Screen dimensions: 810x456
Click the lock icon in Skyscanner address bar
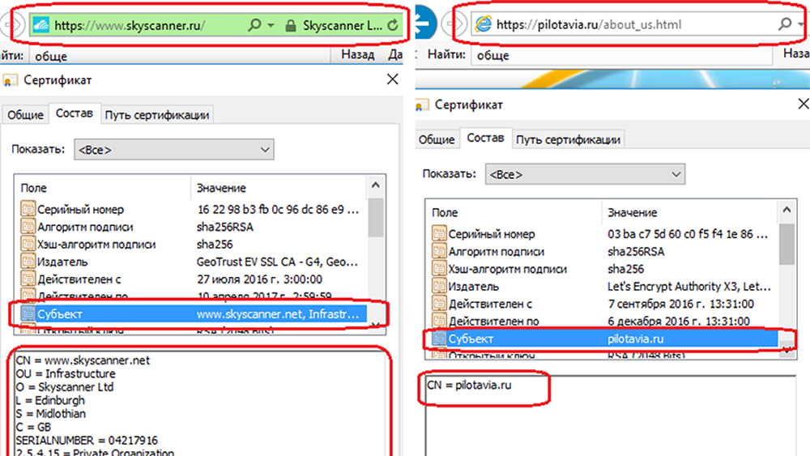[291, 25]
